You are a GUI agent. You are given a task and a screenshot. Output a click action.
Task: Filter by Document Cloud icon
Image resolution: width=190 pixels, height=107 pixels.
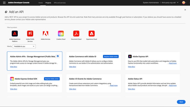76,34
